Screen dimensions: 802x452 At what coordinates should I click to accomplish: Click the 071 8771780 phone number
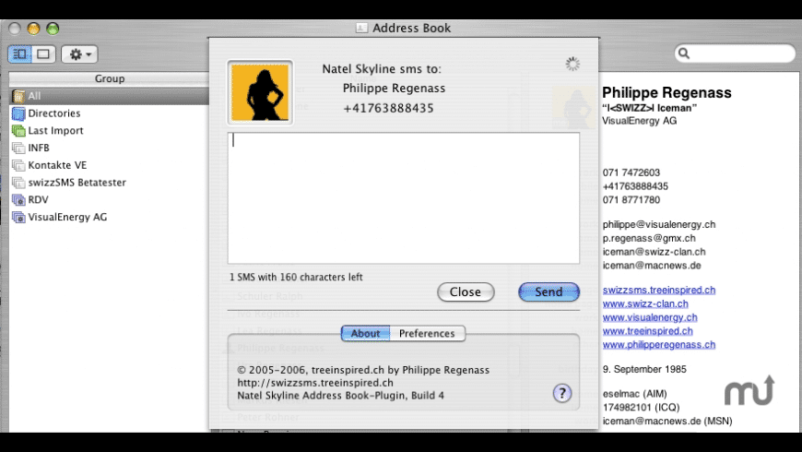click(631, 199)
